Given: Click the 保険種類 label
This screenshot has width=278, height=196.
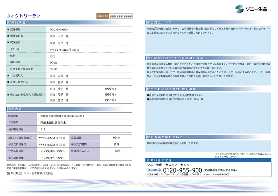Looking at the screenshot, I should click(x=13, y=116).
